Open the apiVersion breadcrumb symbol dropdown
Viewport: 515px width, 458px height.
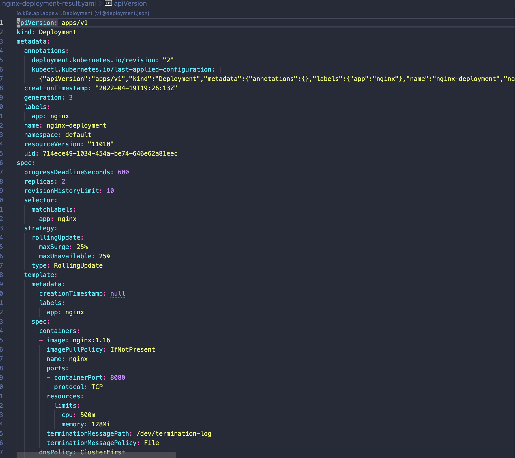[130, 3]
